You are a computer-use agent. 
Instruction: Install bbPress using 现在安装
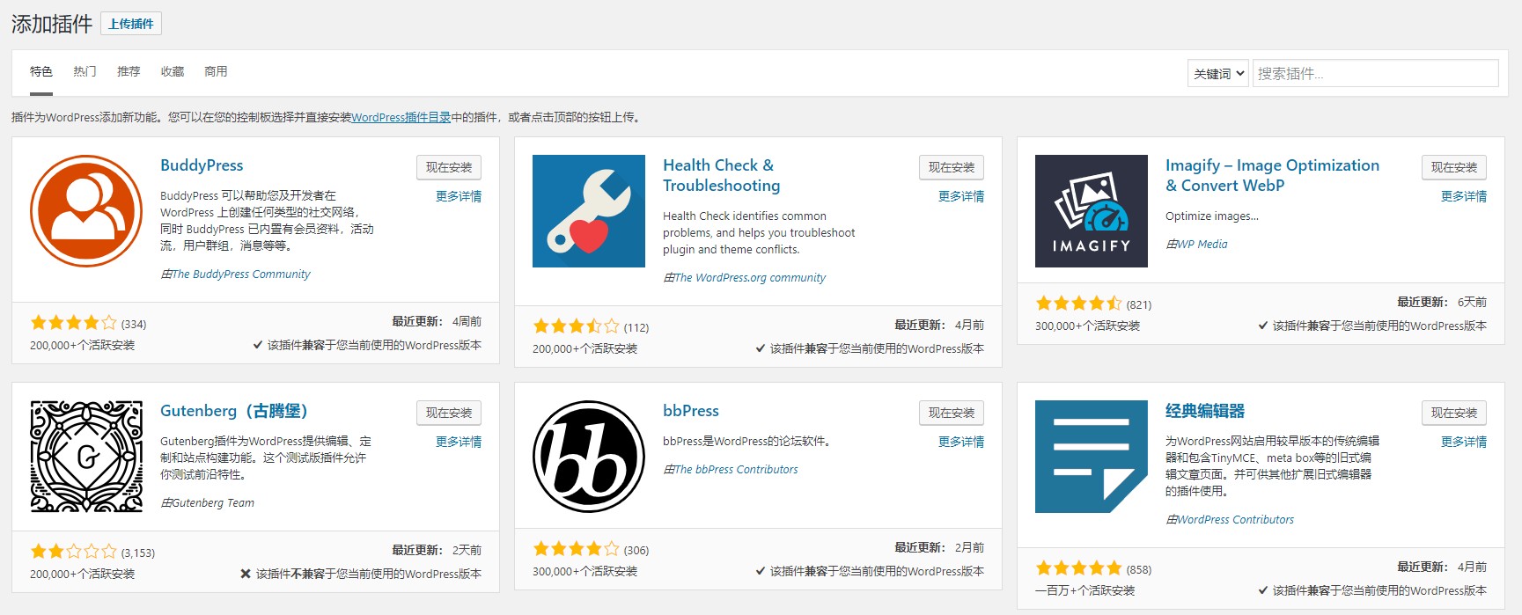(x=952, y=413)
